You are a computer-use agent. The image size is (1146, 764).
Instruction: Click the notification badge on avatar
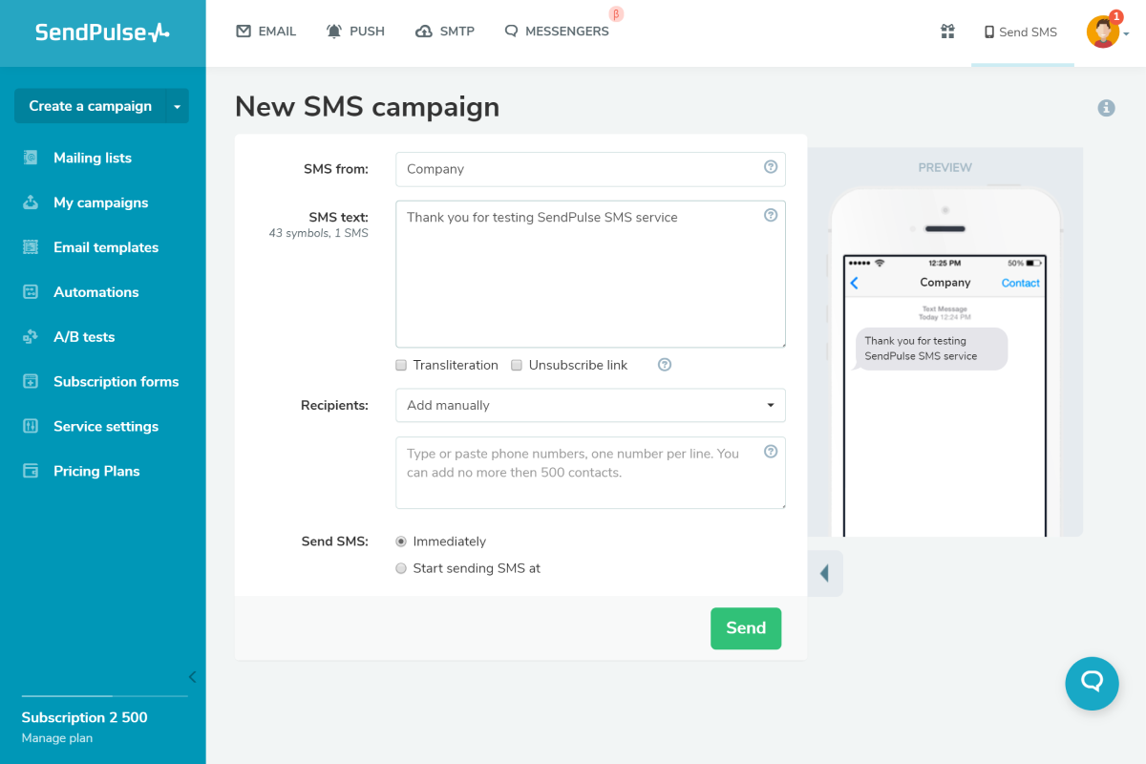pos(1115,17)
